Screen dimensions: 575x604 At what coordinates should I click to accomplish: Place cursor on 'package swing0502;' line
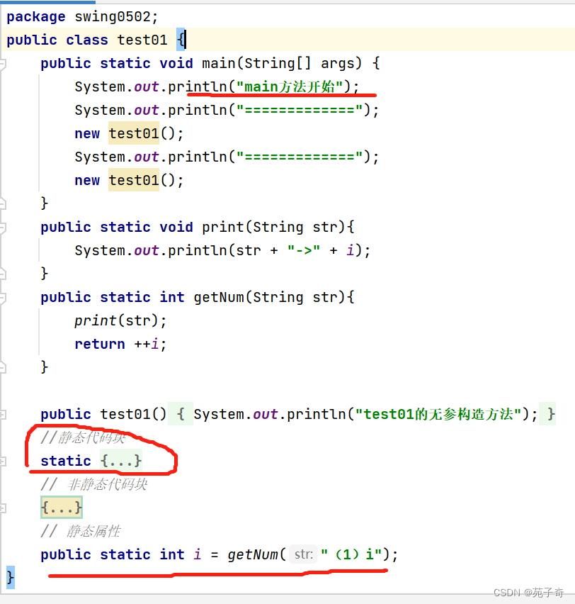tap(82, 16)
